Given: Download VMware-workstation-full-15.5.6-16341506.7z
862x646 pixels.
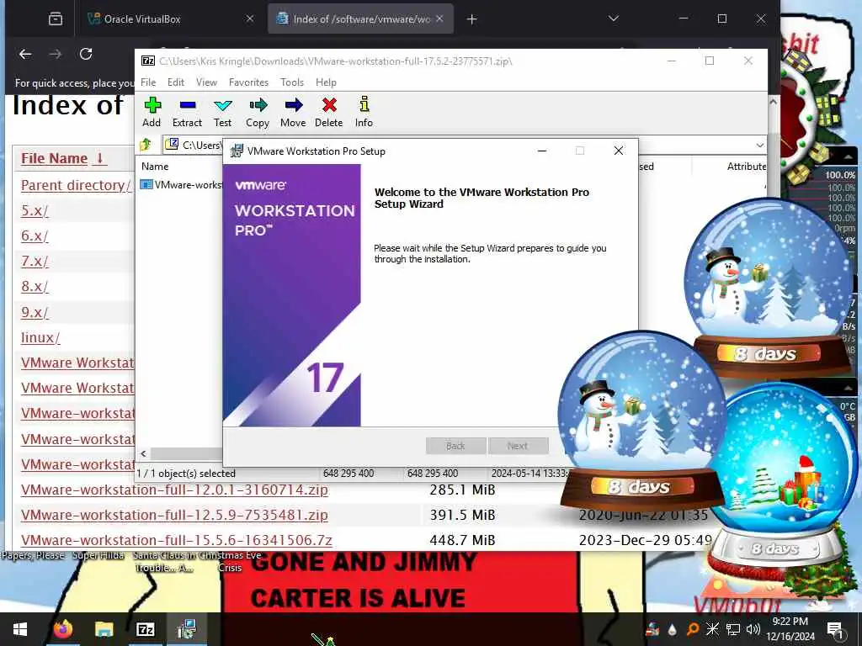Looking at the screenshot, I should pyautogui.click(x=177, y=540).
